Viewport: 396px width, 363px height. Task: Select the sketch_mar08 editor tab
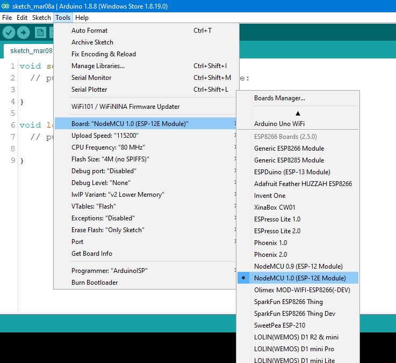point(29,51)
